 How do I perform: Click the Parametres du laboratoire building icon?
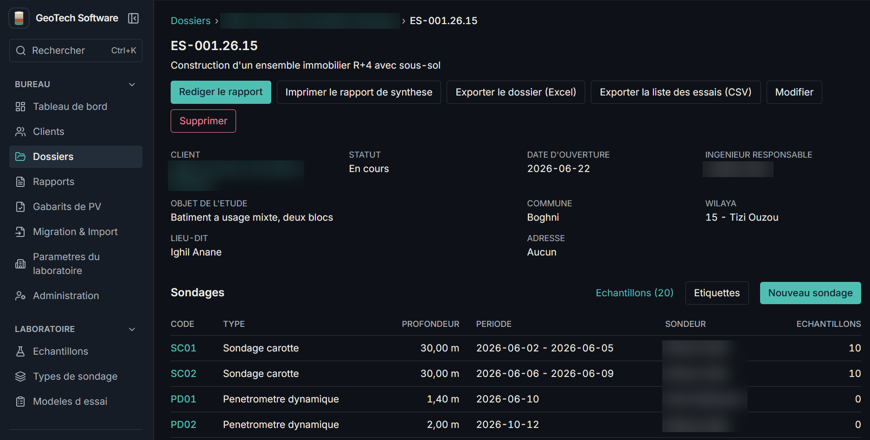(20, 264)
